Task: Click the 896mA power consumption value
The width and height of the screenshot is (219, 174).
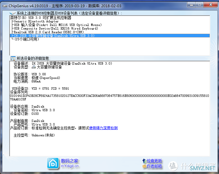Action: tap(36, 82)
